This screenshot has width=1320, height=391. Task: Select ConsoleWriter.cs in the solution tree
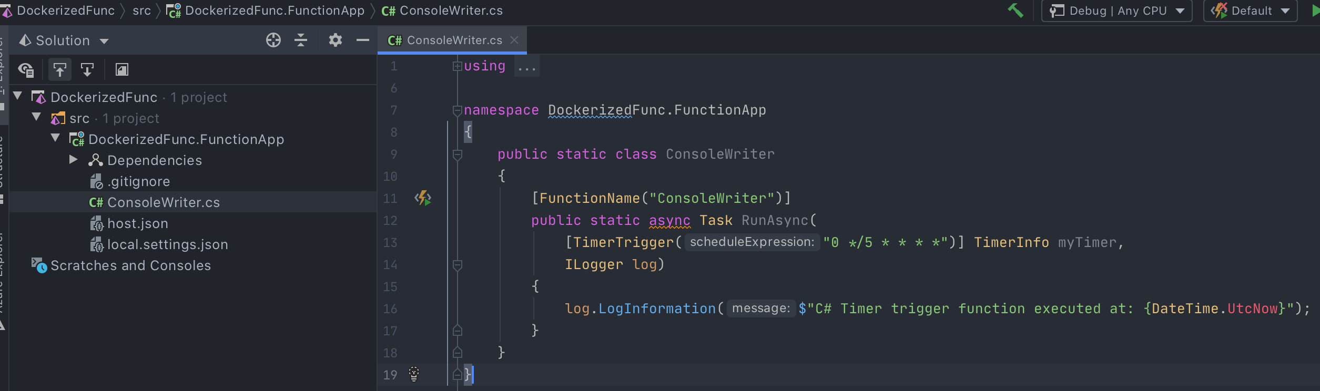[164, 202]
